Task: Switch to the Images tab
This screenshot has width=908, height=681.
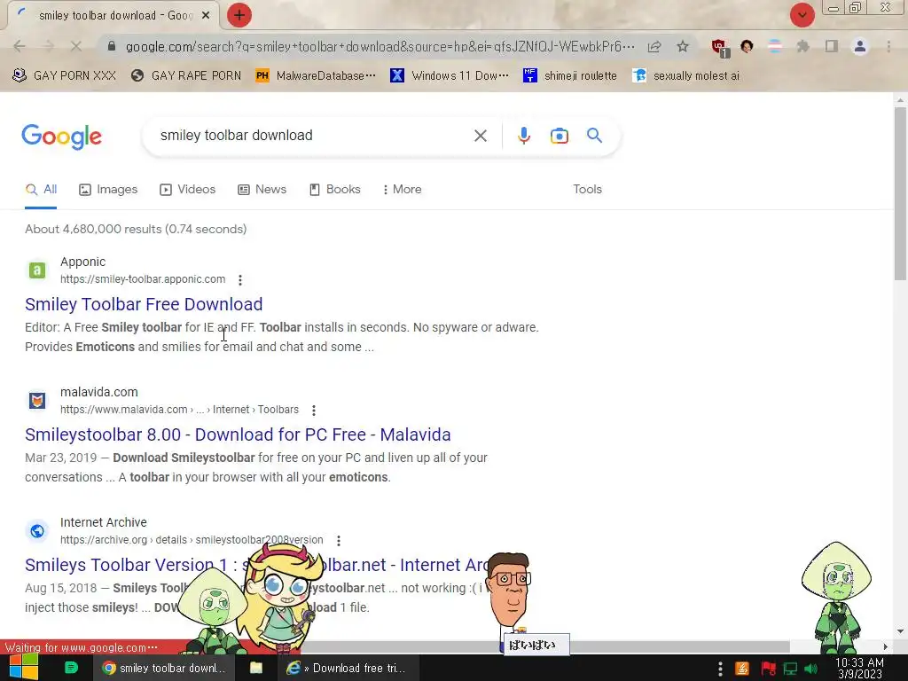Action: [x=108, y=190]
